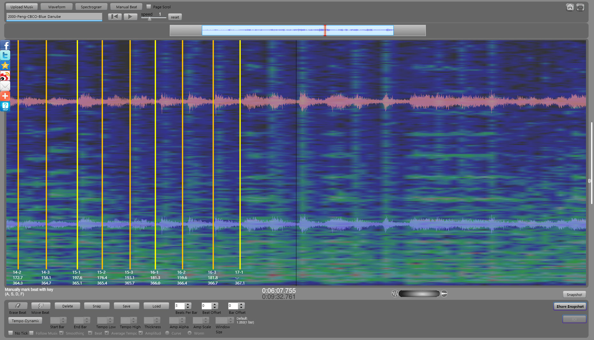Increase Bar Offset value
Screen dimensions: 594x340
[x=241, y=304]
